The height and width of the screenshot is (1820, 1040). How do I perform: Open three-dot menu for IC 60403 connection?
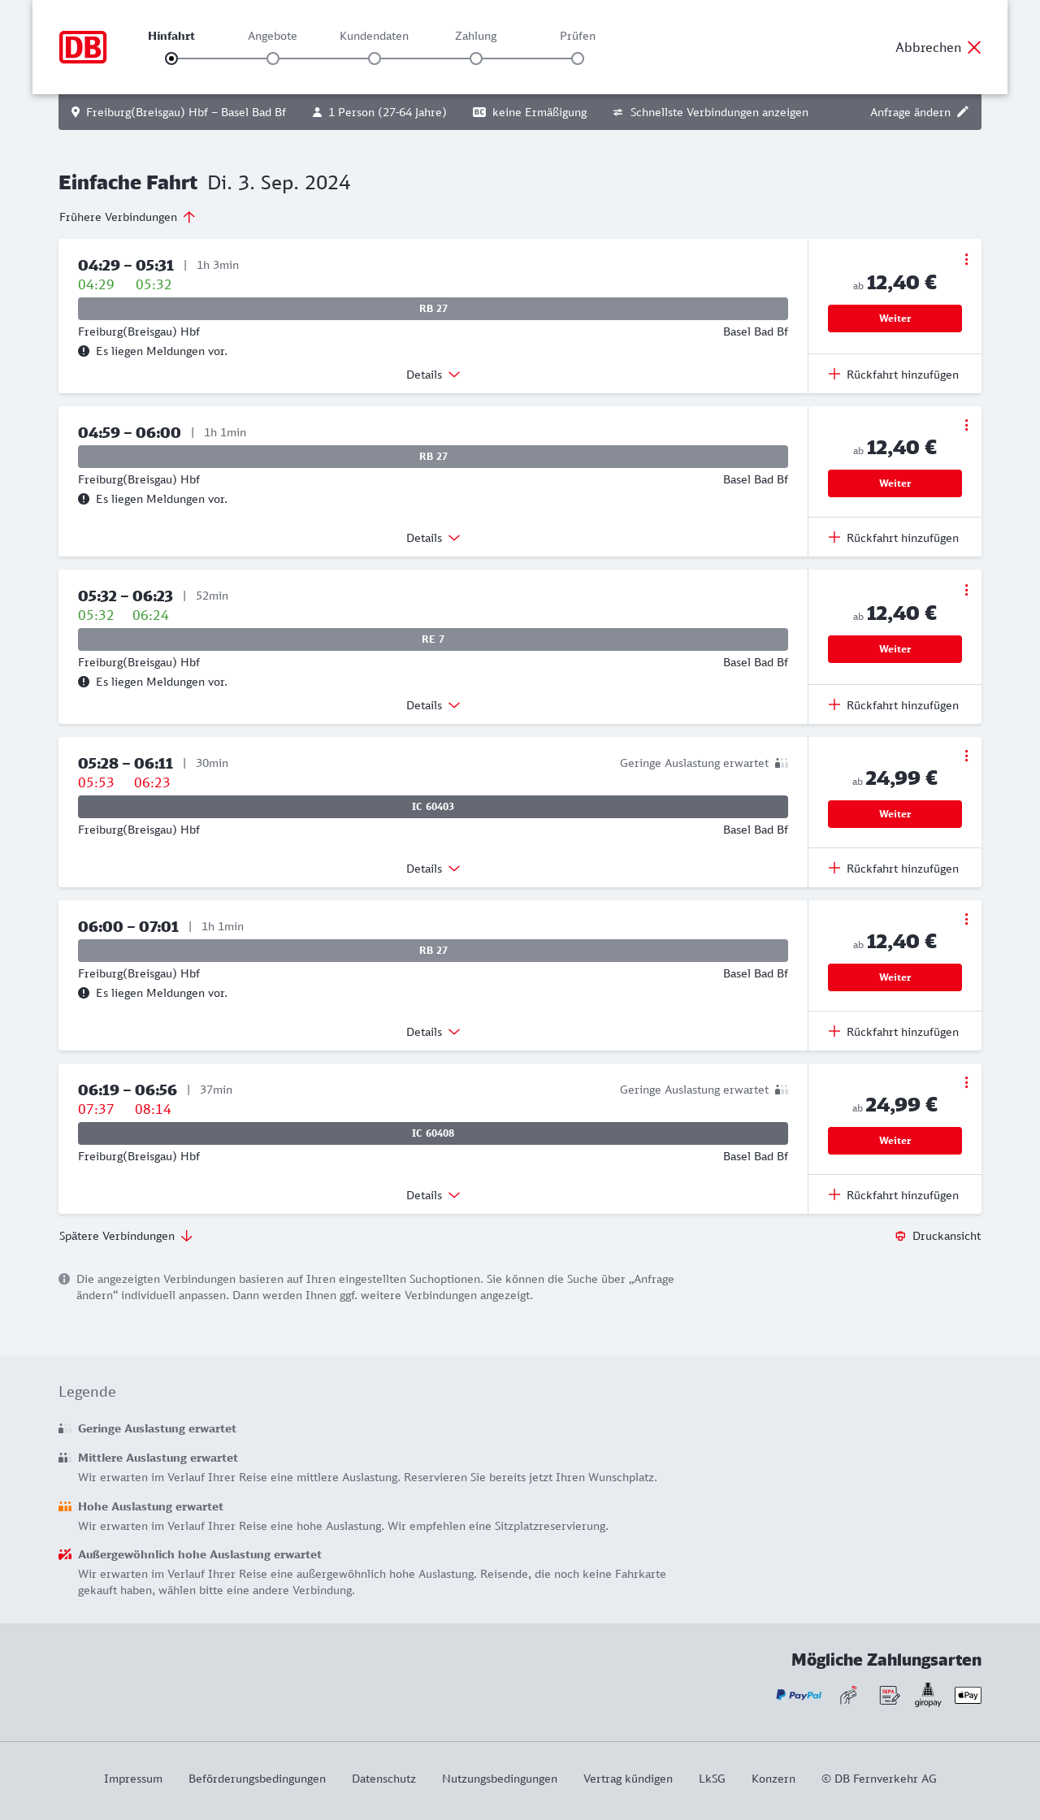tap(966, 756)
